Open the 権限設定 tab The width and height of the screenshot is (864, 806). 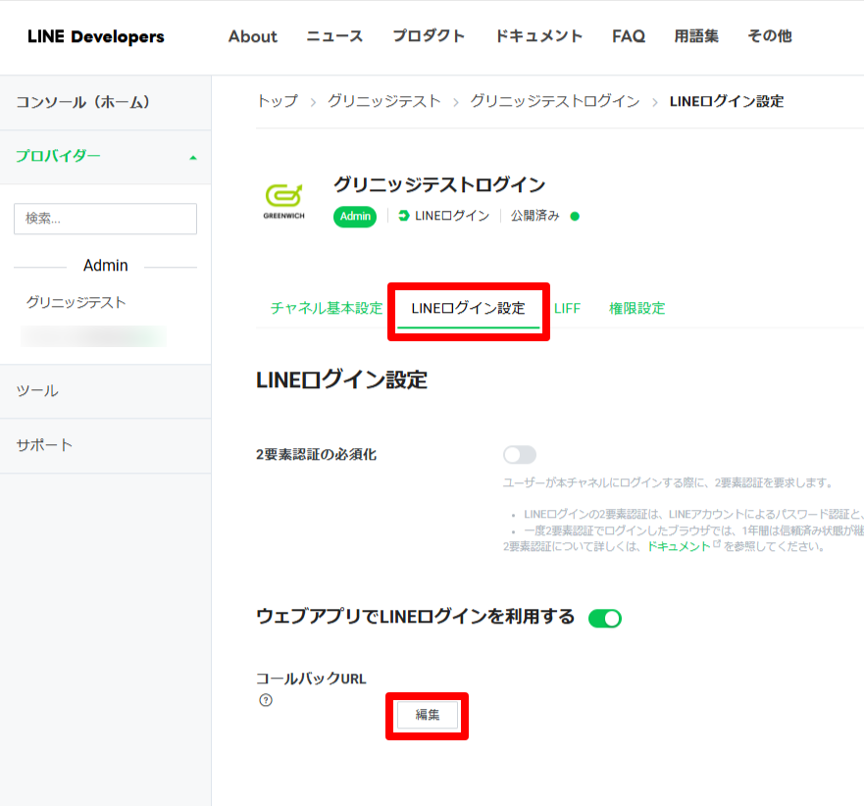pyautogui.click(x=637, y=309)
